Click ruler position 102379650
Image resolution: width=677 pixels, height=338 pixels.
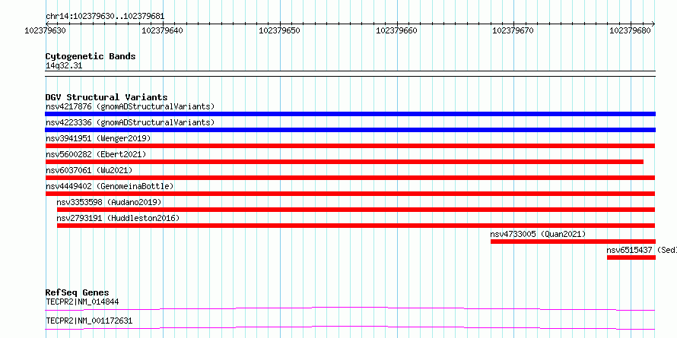click(279, 30)
